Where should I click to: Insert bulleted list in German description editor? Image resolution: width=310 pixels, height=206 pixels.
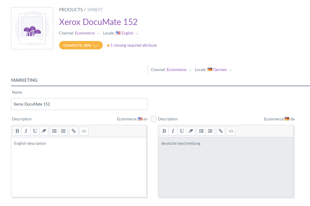coord(201,131)
